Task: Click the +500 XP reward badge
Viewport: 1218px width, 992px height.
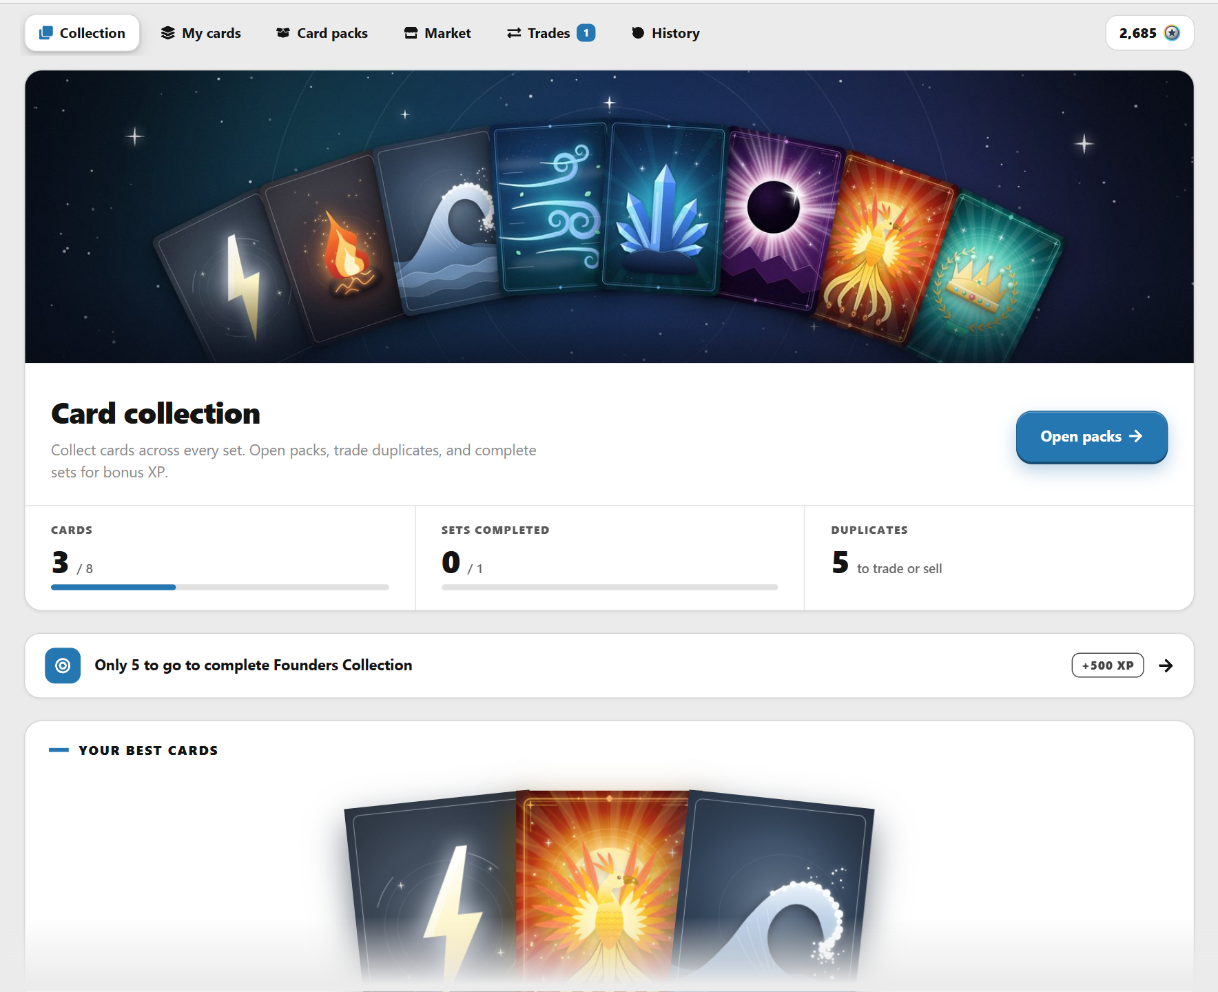Action: 1108,665
